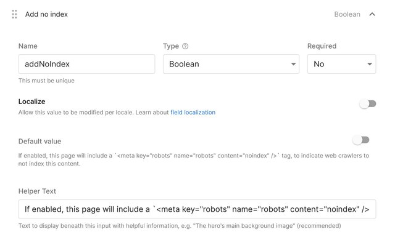Image resolution: width=395 pixels, height=240 pixels.
Task: Click the caret arrow in Type dropdown
Action: [x=293, y=64]
